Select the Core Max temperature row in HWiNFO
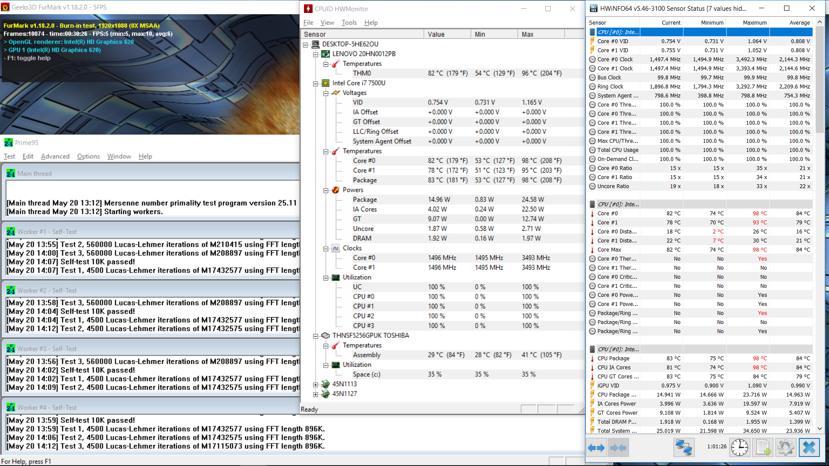Image resolution: width=829 pixels, height=466 pixels. [700, 249]
